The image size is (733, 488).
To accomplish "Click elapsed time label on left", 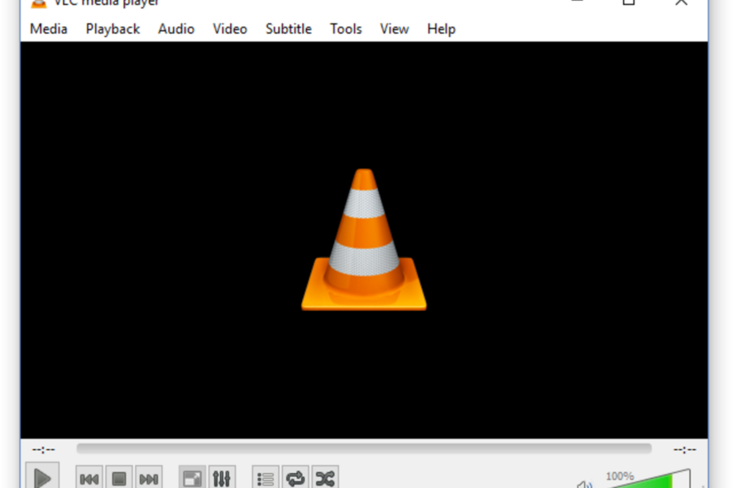I will click(x=44, y=450).
